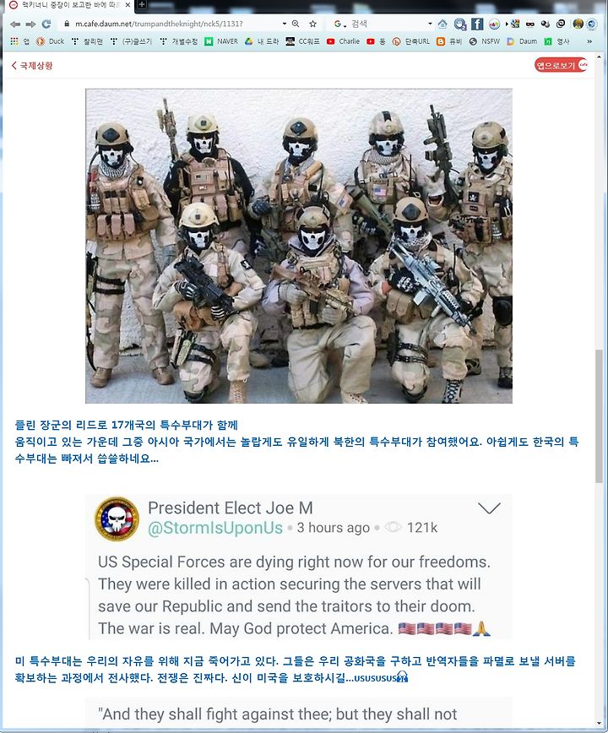Go back to 국제상황 board
Viewport: 608px width, 733px height.
tap(32, 66)
